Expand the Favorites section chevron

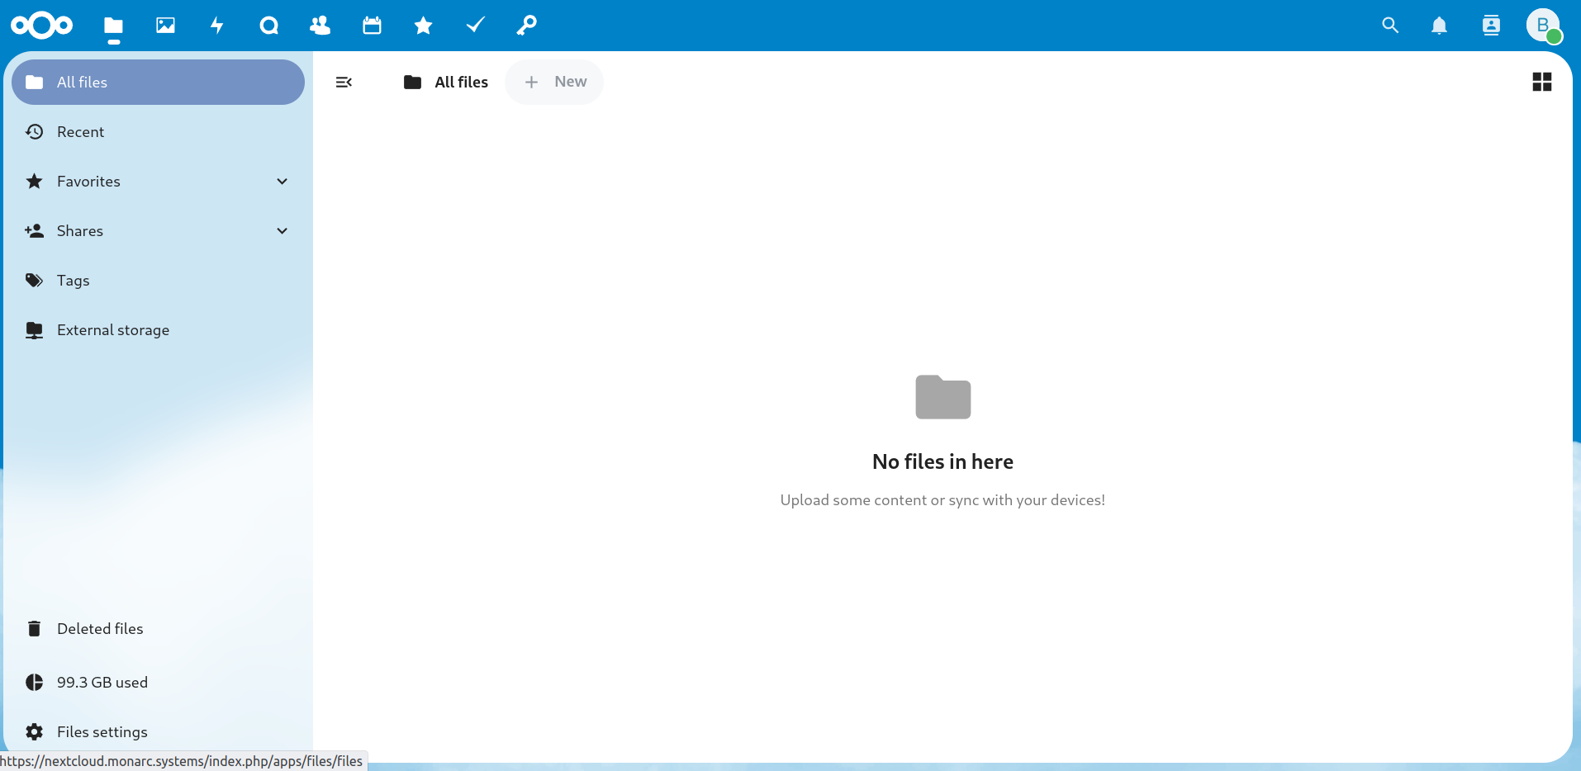pyautogui.click(x=282, y=182)
